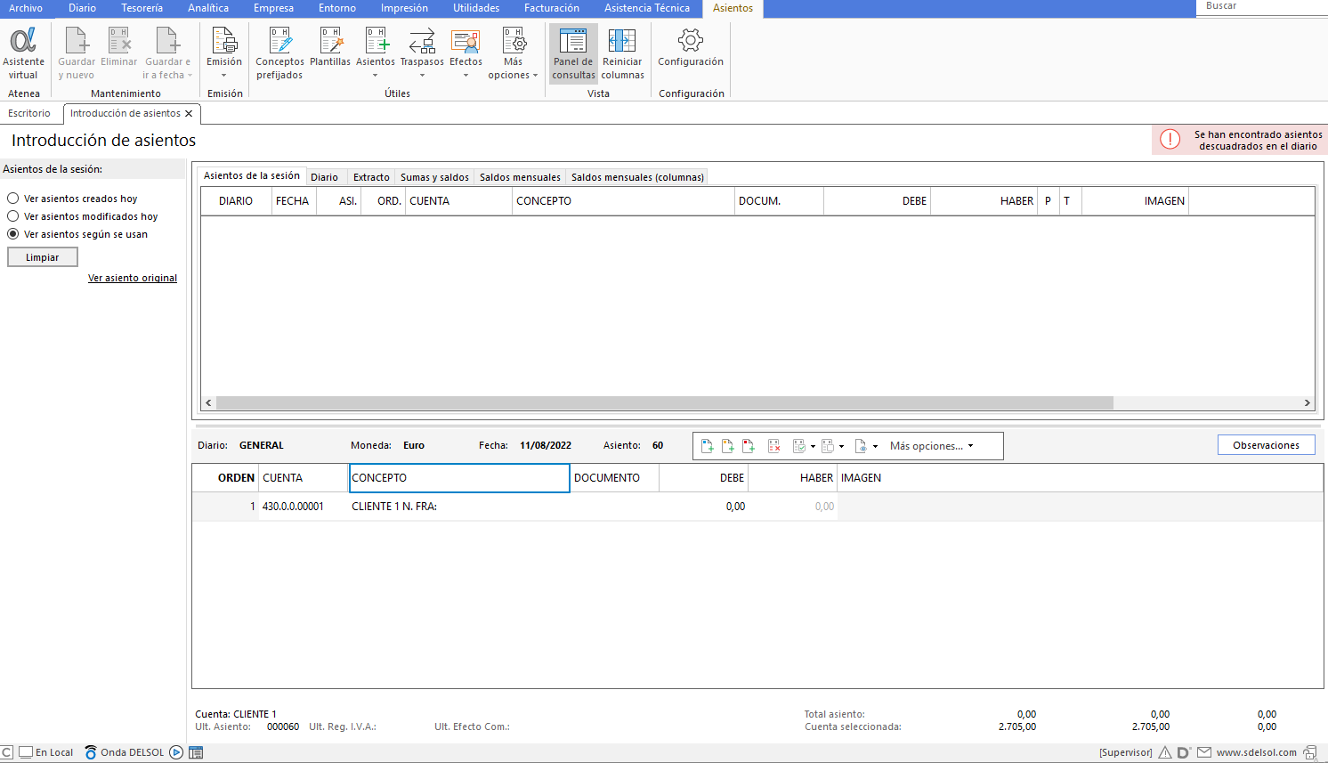Open the Archivo menu
The image size is (1328, 763).
pos(26,8)
